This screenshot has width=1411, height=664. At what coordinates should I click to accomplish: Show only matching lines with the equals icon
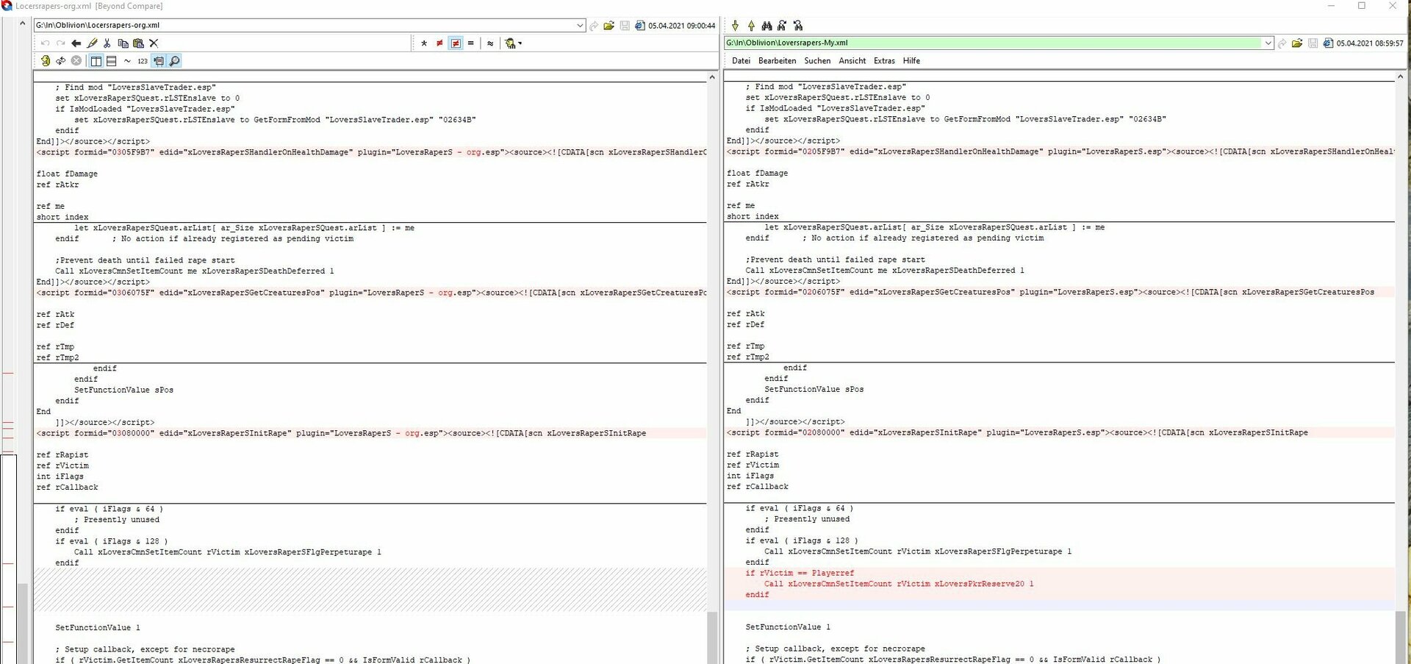coord(471,43)
